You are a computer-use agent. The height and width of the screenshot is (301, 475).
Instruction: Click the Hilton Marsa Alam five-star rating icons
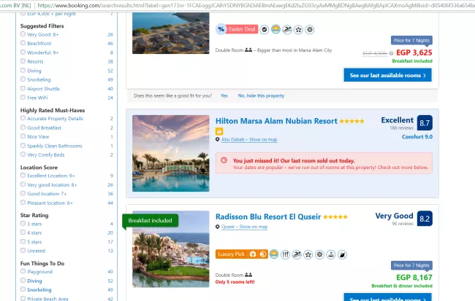pyautogui.click(x=351, y=121)
